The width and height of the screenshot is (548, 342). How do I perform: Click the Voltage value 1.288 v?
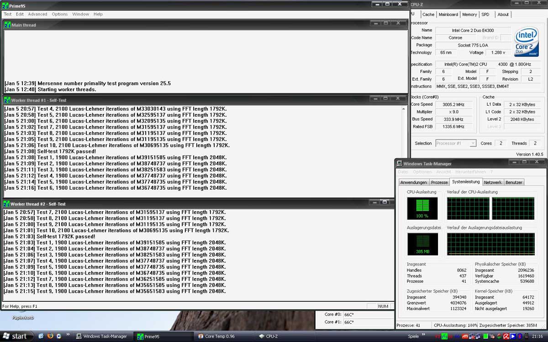(498, 52)
